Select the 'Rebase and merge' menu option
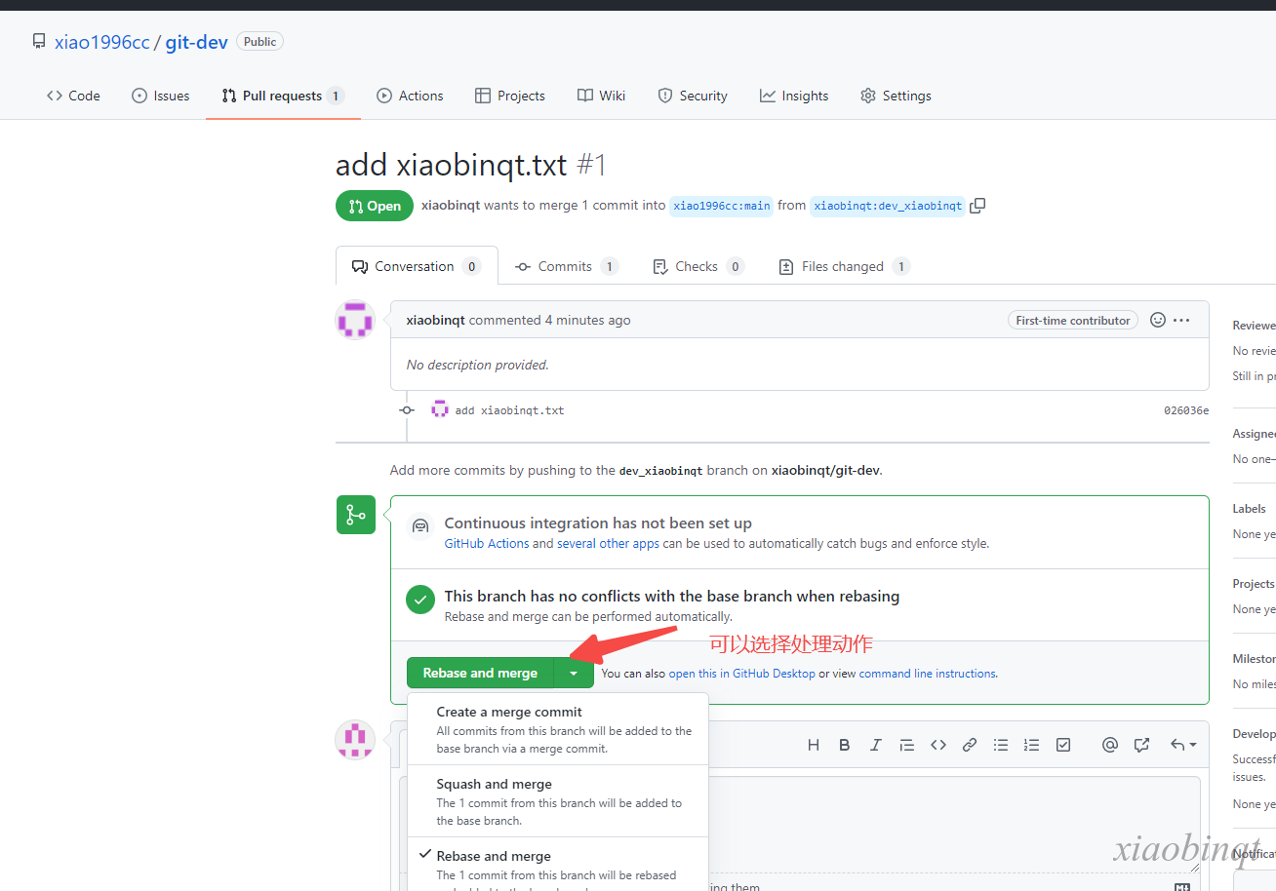Screen dimensions: 1276x891 click(558, 865)
